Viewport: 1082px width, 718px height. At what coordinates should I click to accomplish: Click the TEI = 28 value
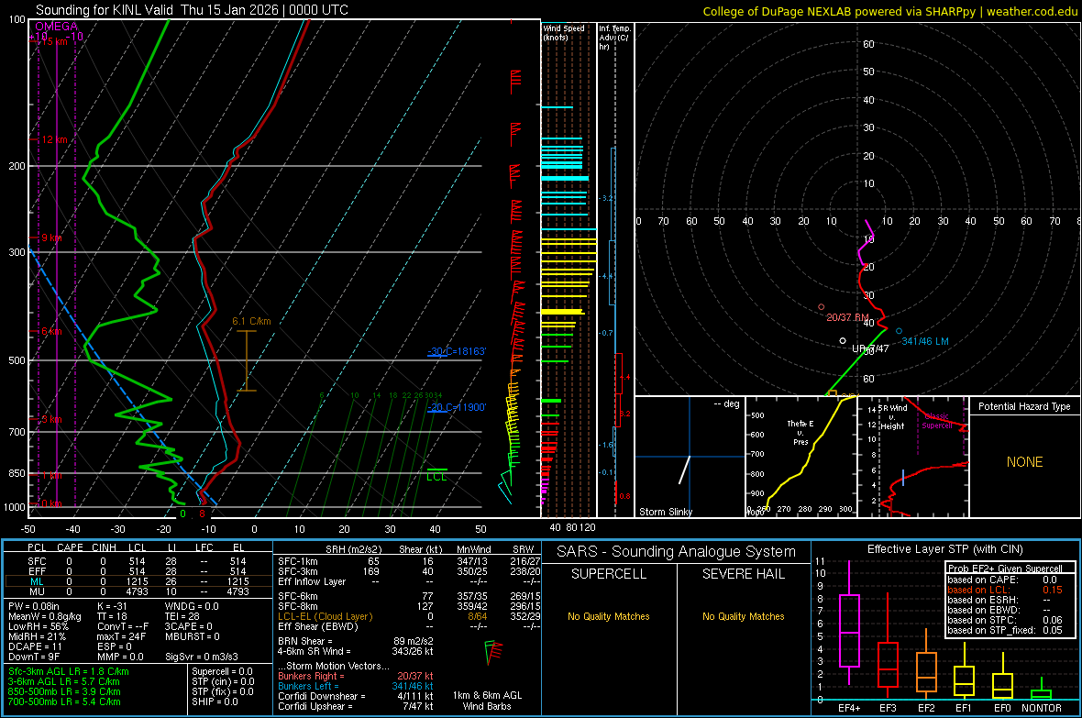tap(182, 616)
